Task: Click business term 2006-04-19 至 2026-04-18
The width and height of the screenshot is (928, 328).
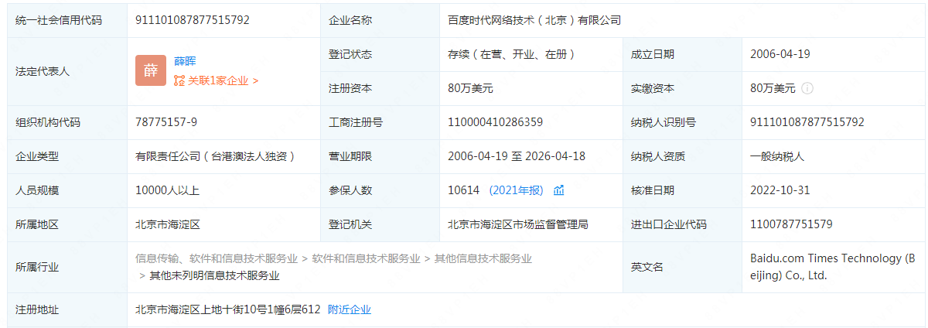Action: pos(517,156)
